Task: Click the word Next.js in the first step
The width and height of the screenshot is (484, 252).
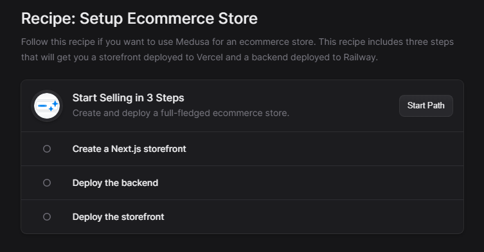Action: 126,149
